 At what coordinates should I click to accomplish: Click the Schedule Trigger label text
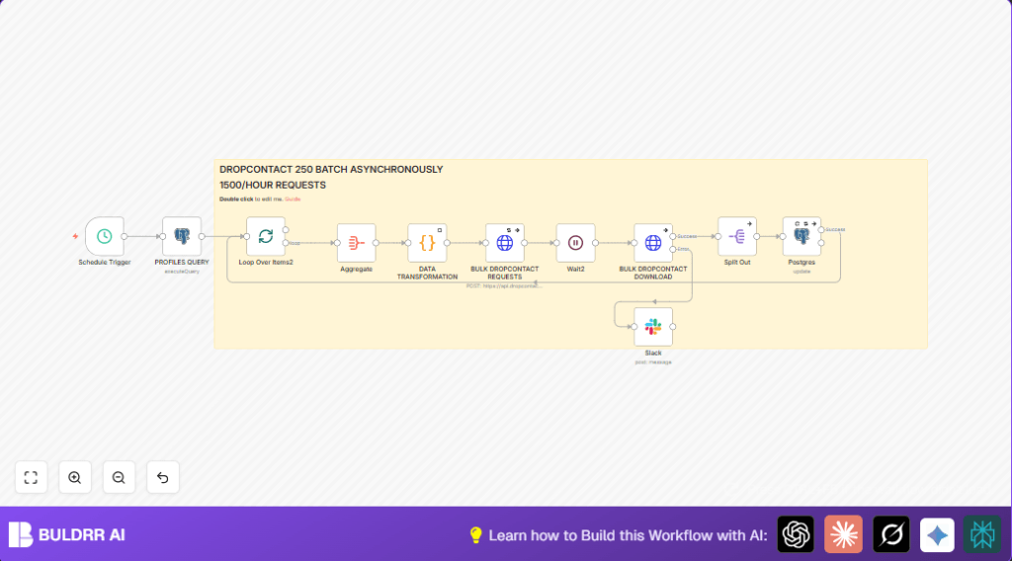[x=105, y=263]
